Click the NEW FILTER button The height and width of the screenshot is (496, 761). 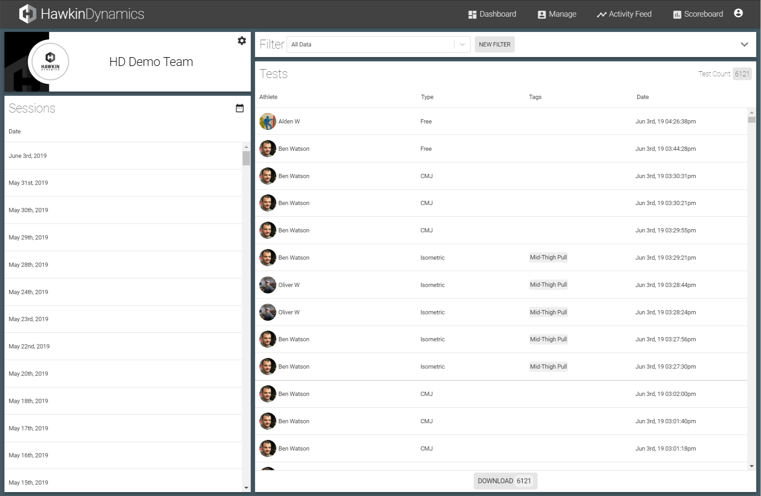click(x=494, y=44)
